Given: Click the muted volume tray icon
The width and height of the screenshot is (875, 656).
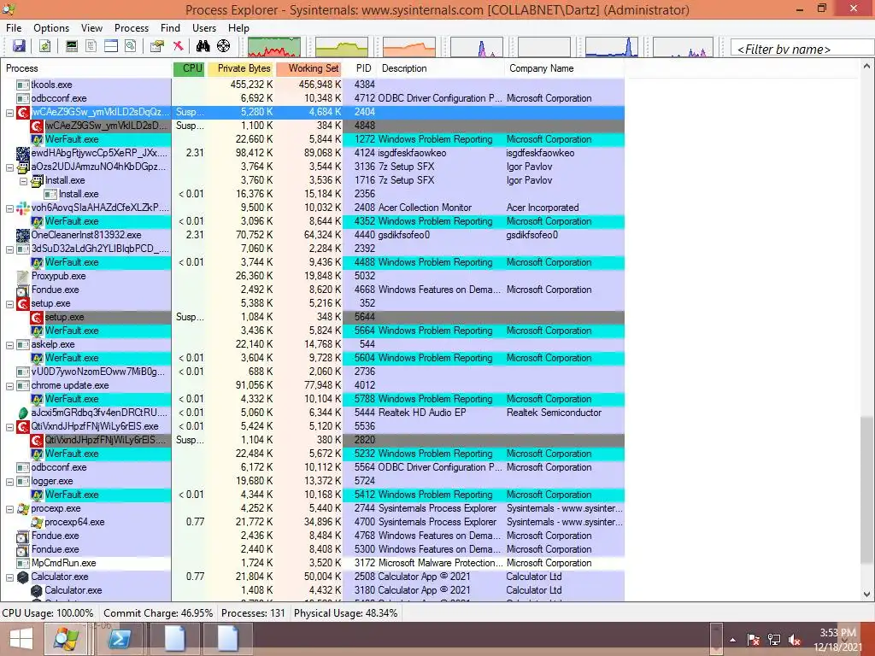Looking at the screenshot, I should [x=796, y=640].
